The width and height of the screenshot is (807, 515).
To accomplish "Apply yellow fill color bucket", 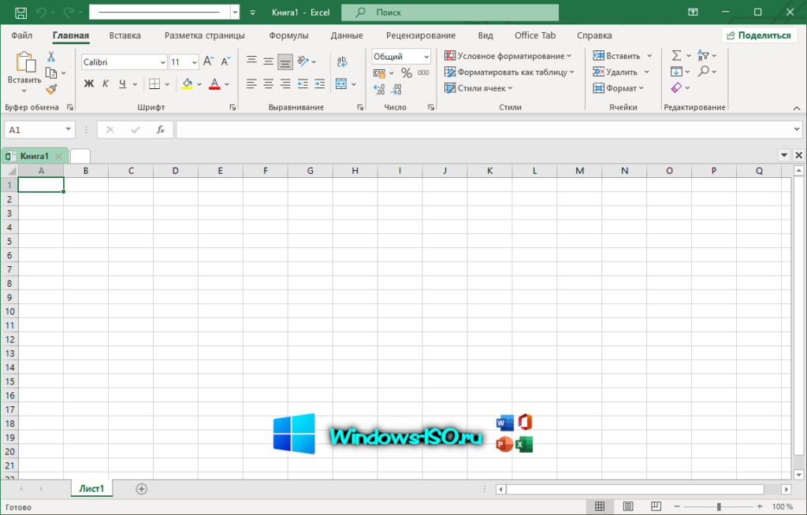I will (x=188, y=83).
